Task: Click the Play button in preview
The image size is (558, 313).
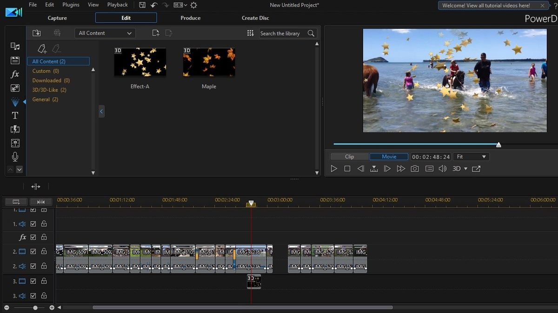Action: click(334, 169)
